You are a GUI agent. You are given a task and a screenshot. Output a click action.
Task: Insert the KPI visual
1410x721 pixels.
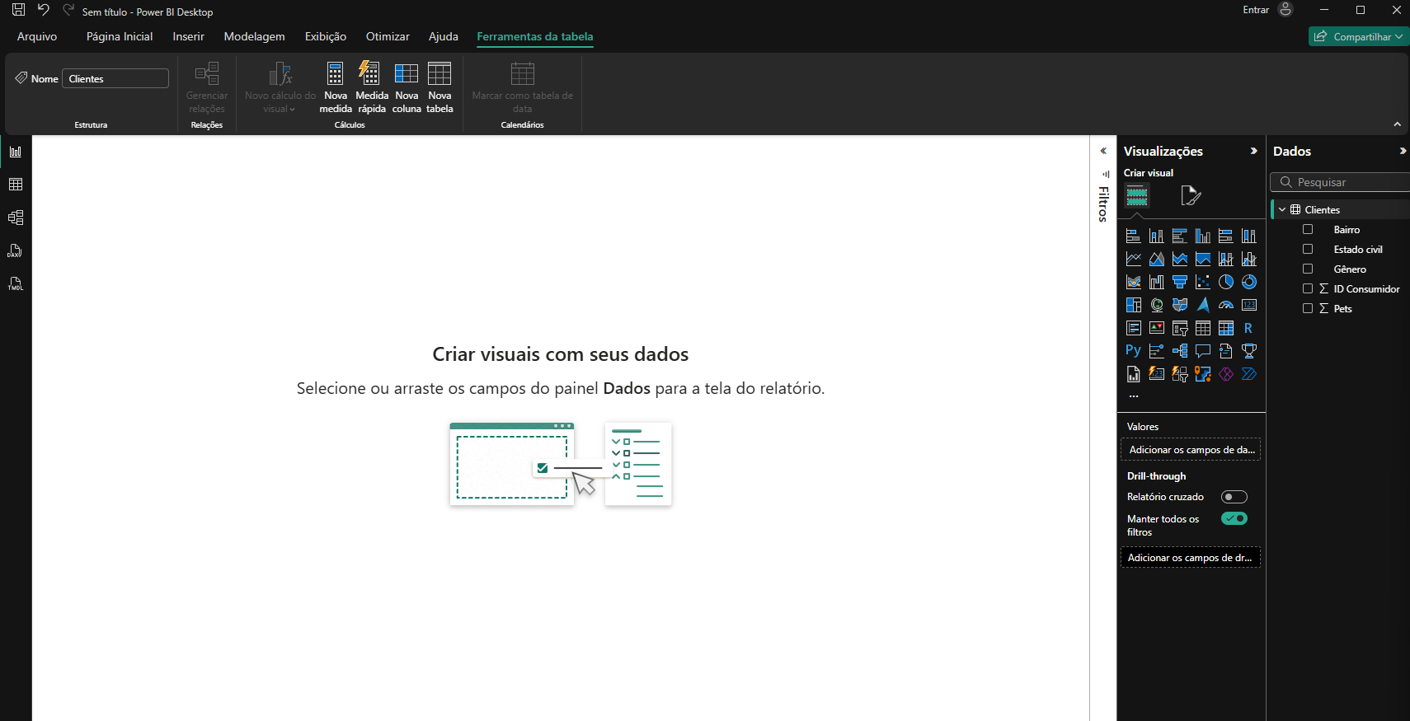click(x=1157, y=328)
